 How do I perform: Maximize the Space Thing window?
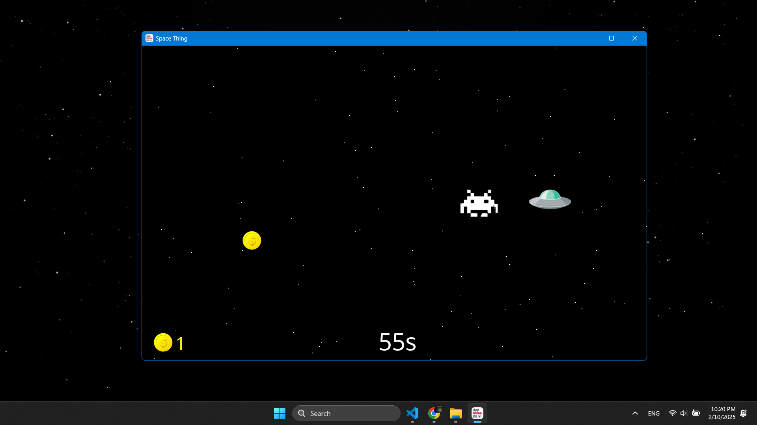tap(612, 38)
